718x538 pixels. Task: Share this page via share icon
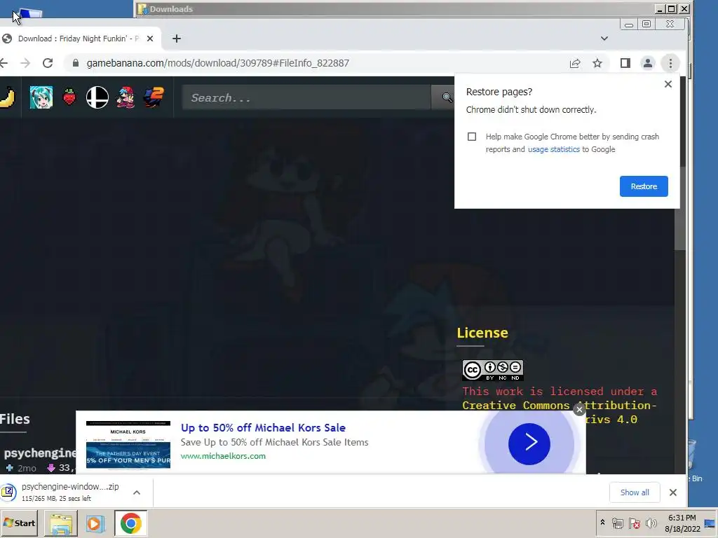coord(575,63)
